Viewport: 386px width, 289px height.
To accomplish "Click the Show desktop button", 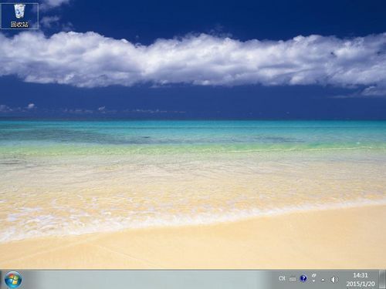I will (x=382, y=280).
